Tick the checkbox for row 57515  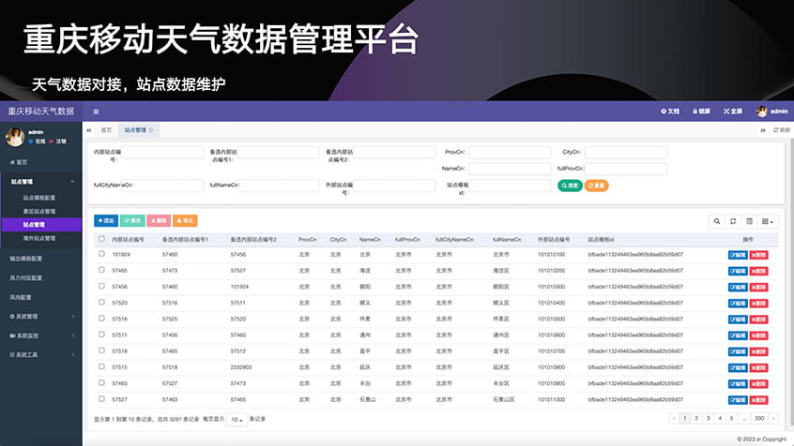(101, 366)
